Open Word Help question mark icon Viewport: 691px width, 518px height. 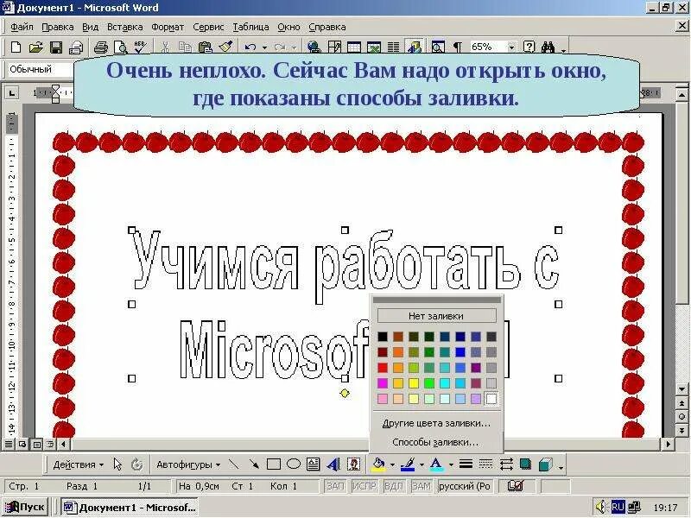529,47
